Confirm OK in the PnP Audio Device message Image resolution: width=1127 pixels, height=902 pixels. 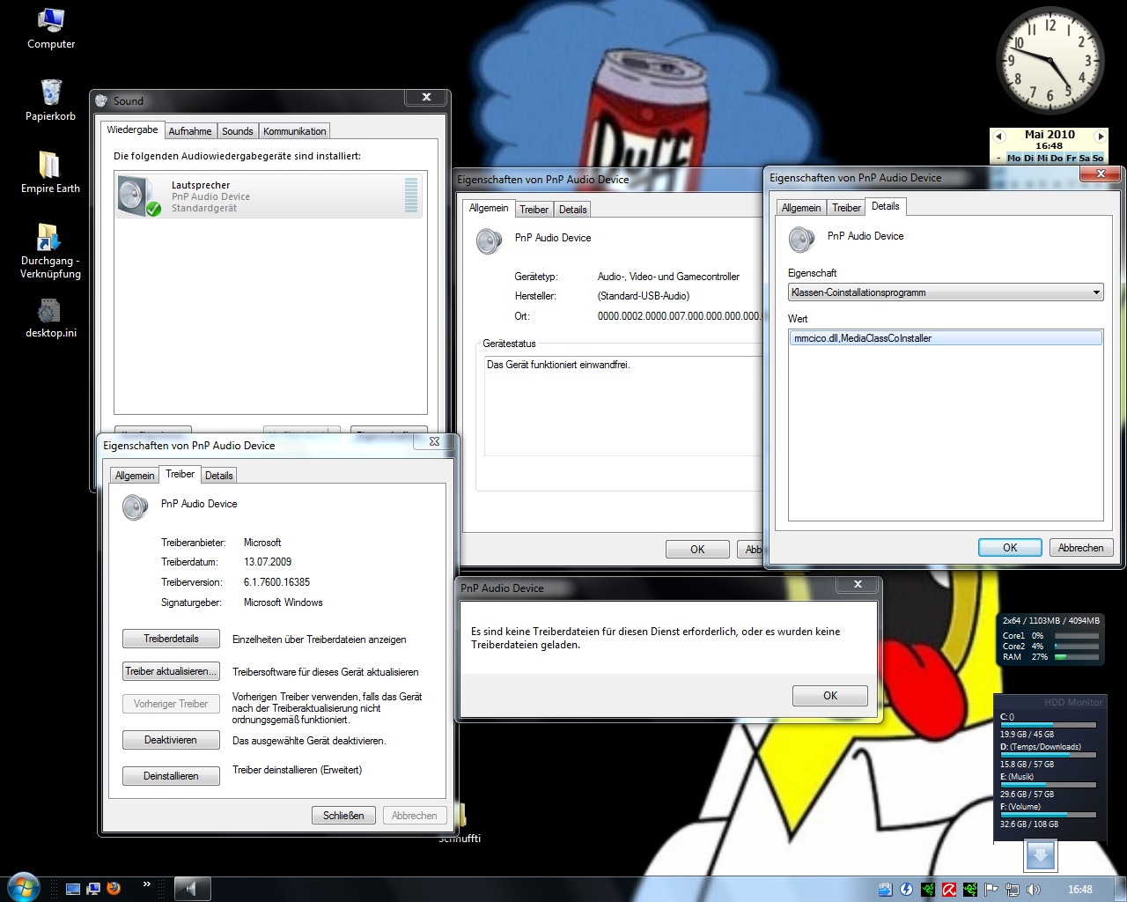(830, 696)
